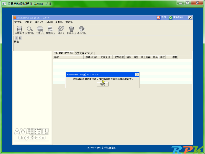Launch Quick Partition (快速分区) tool
The image size is (205, 154).
tap(40, 30)
